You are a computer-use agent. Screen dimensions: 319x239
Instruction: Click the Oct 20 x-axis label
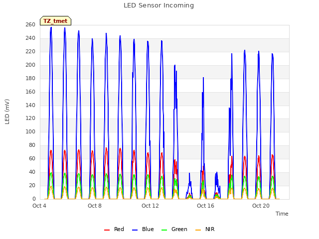[x=261, y=206]
